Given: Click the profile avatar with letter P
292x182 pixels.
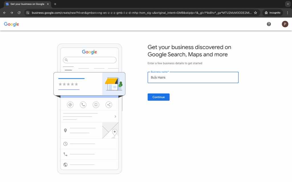Looking at the screenshot, I should [285, 24].
